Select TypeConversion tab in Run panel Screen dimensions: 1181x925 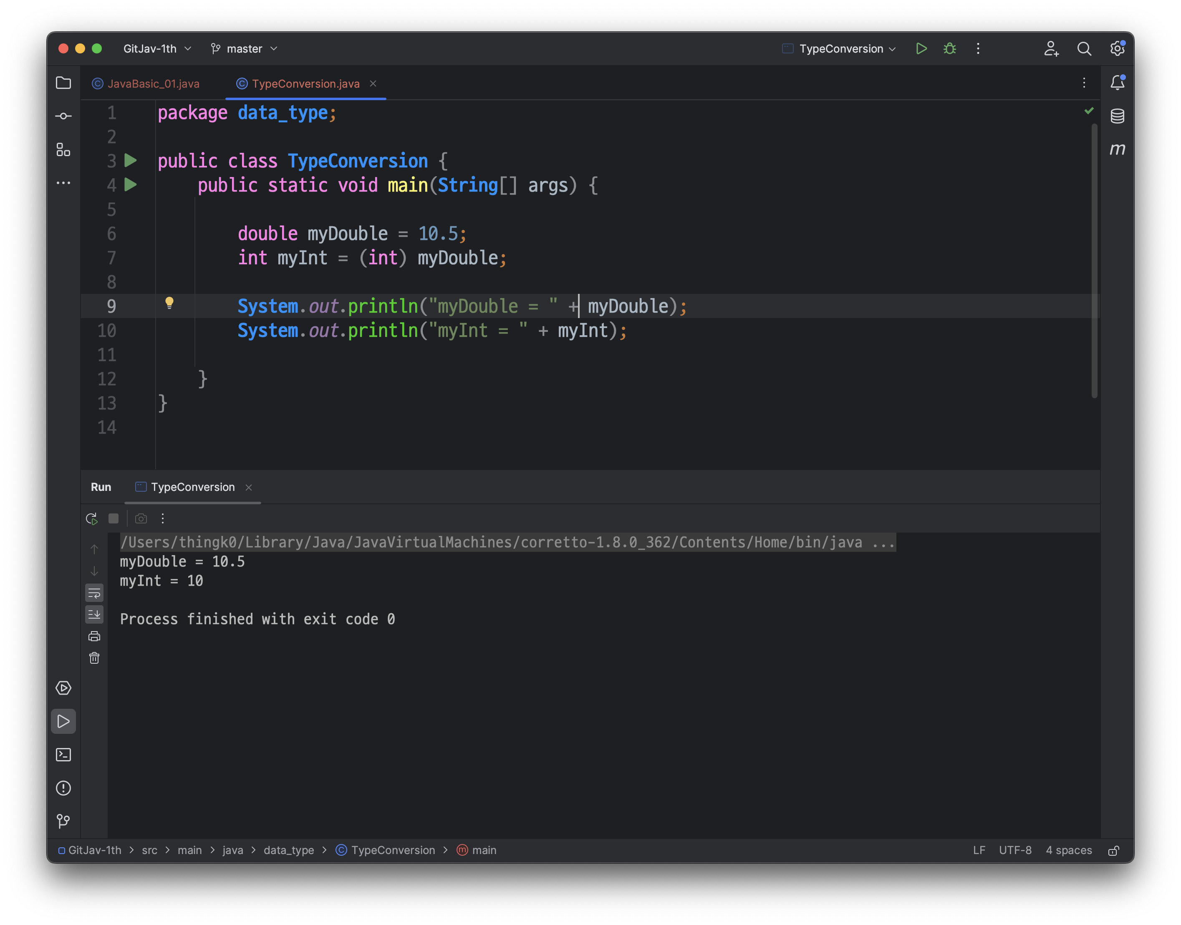point(192,487)
